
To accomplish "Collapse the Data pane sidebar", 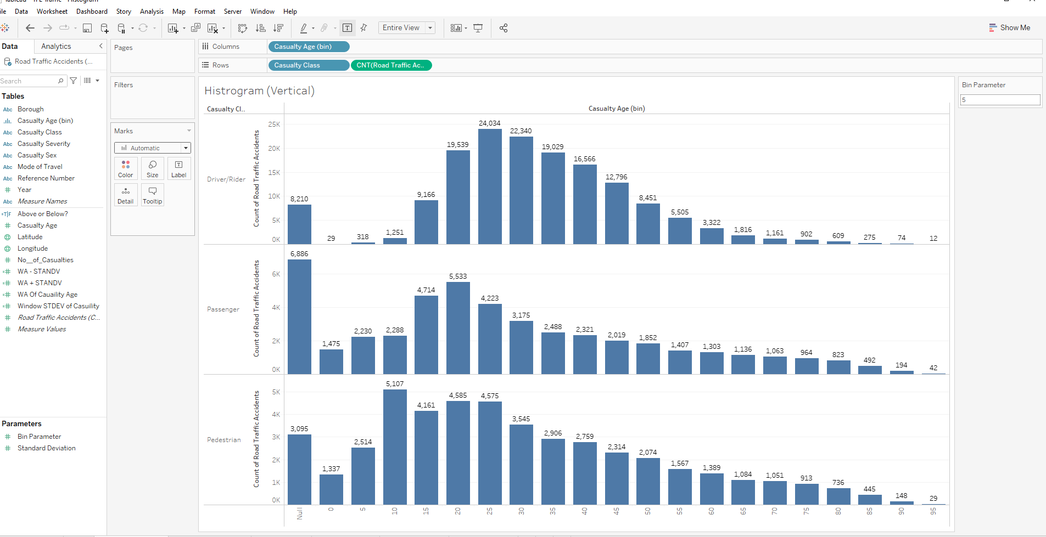I will (x=100, y=46).
